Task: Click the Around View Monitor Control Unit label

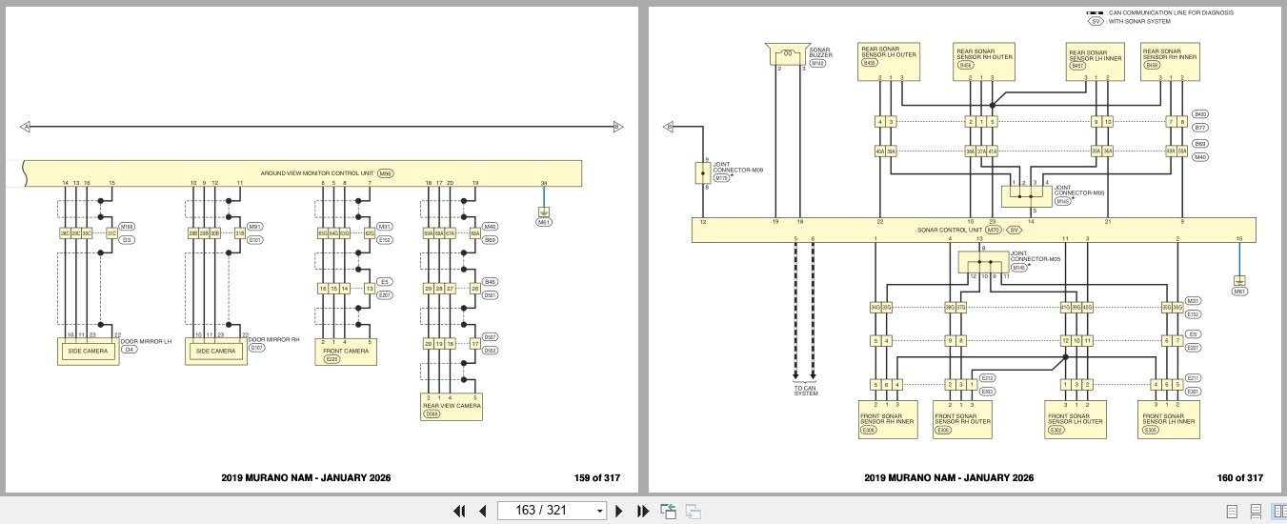Action: (317, 174)
